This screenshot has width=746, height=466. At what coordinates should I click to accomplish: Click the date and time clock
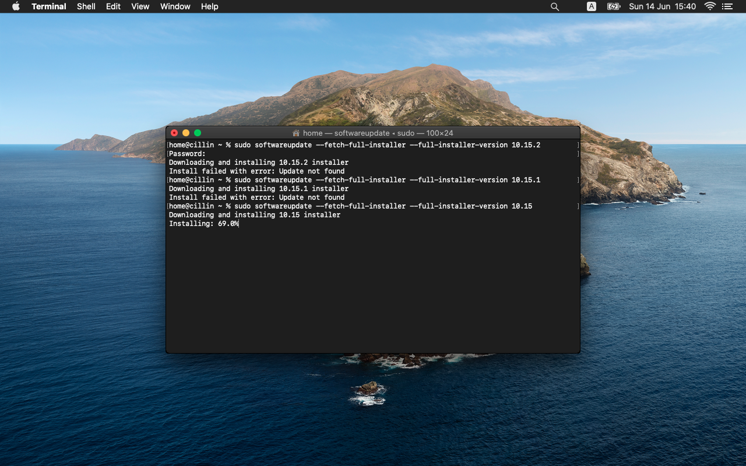tap(662, 6)
